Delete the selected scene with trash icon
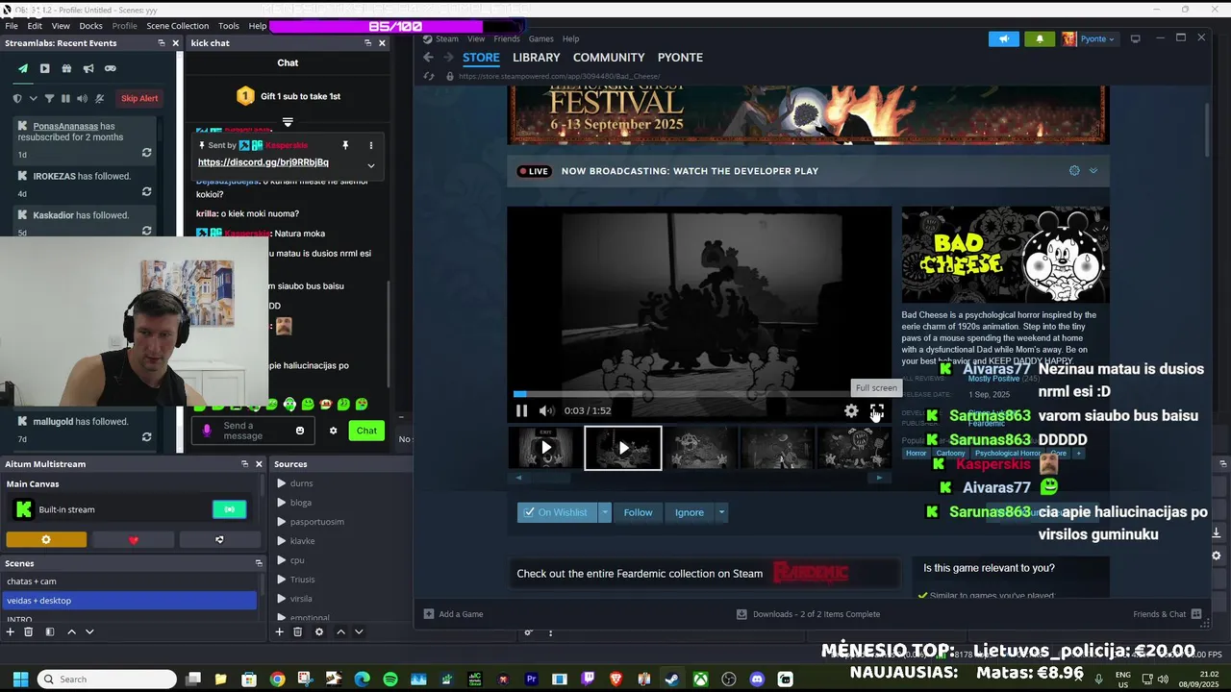 point(29,631)
